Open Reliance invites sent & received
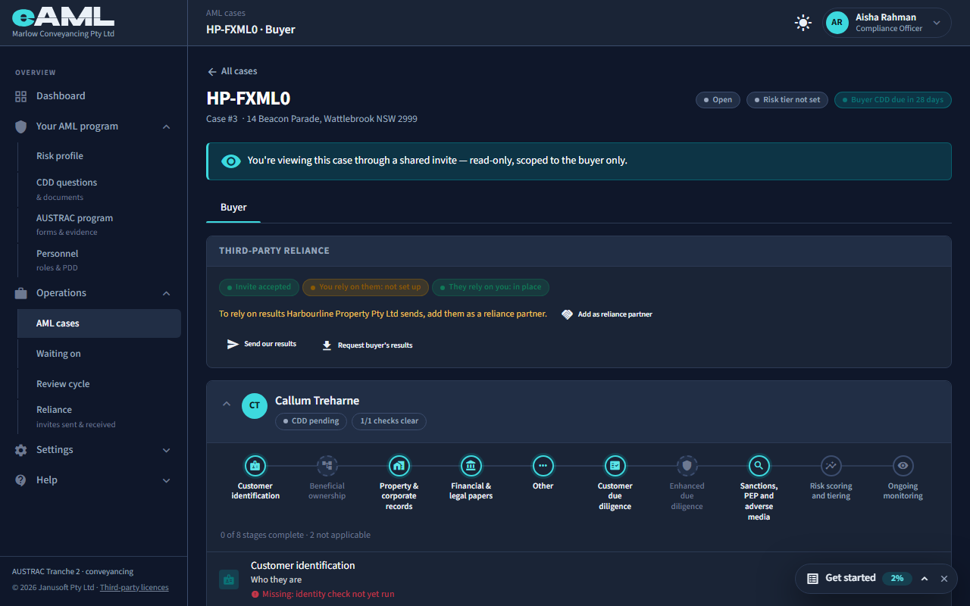The height and width of the screenshot is (606, 970). (99, 416)
